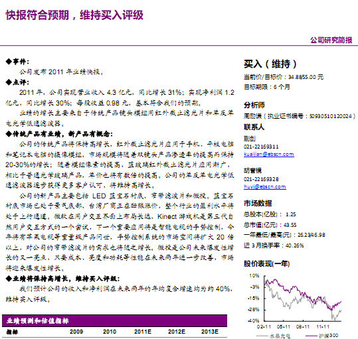Click the 2012E column header
This screenshot has height=339, width=358.
(177, 332)
